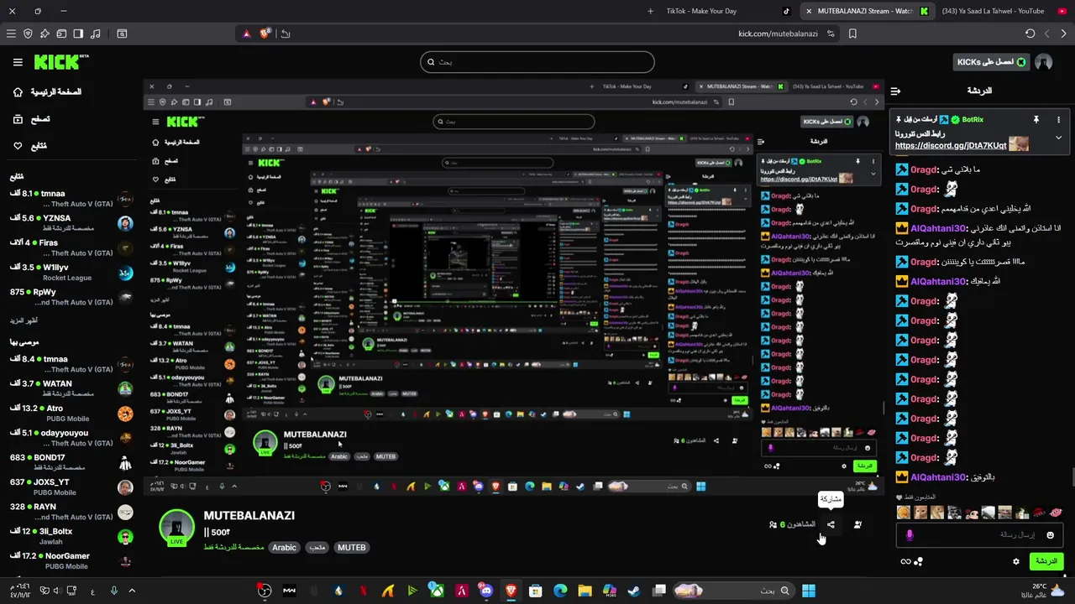Click the green chat send button
The width and height of the screenshot is (1075, 604).
point(1046,561)
